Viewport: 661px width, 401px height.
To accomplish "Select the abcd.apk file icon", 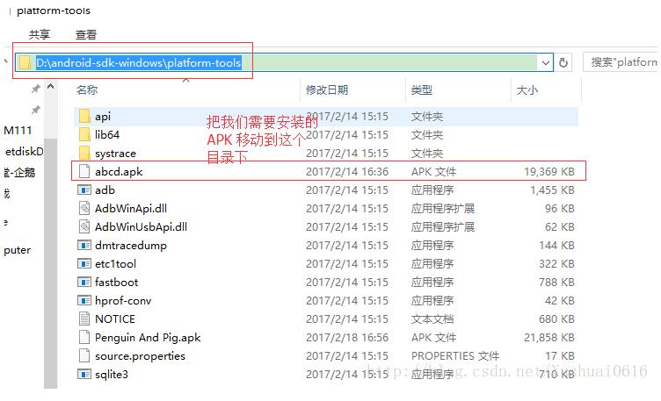I will (84, 172).
